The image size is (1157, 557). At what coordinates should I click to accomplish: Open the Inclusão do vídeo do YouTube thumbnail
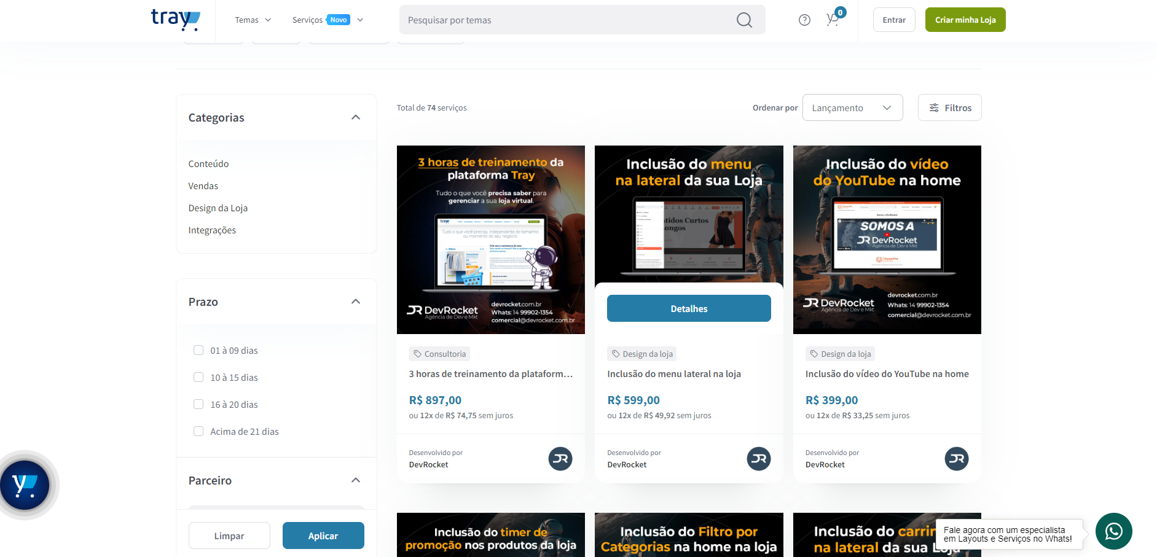pos(887,240)
